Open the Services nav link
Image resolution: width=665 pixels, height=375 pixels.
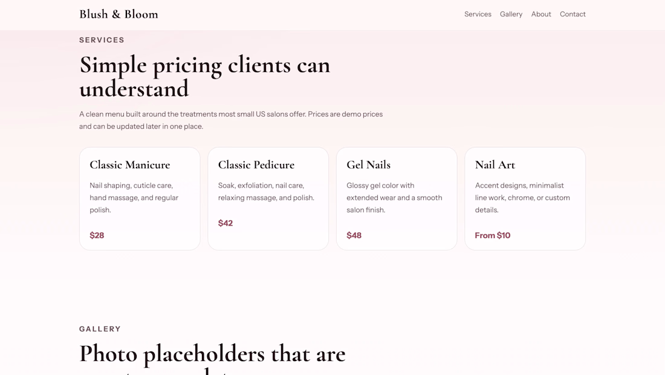478,14
